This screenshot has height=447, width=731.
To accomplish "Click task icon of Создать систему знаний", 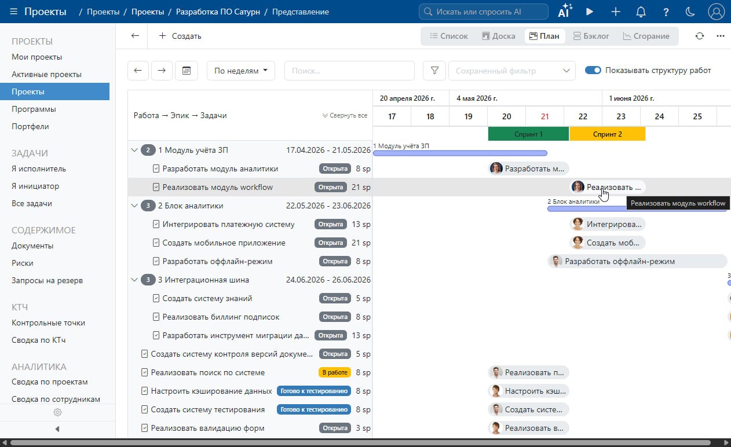I will 156,298.
